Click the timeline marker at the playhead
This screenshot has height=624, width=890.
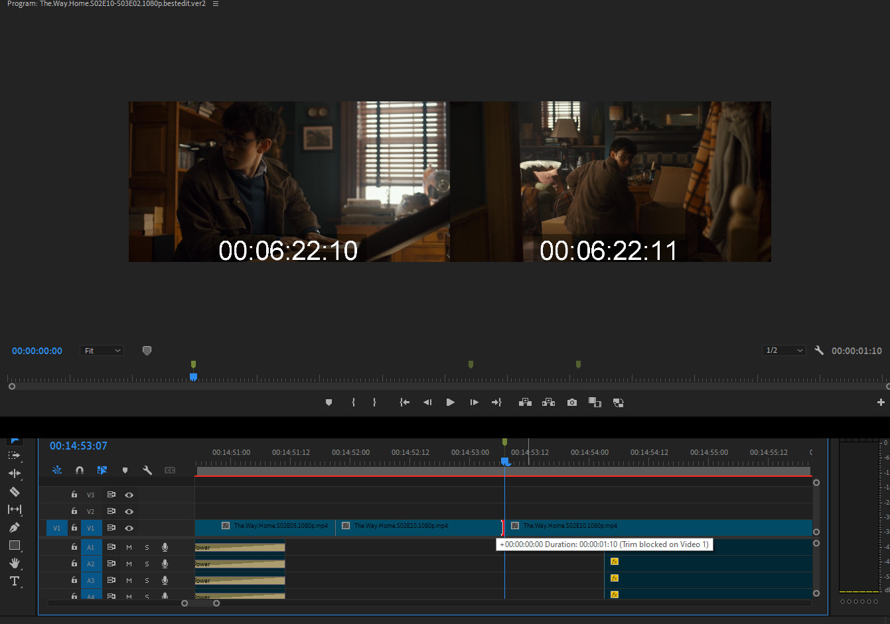tap(504, 442)
